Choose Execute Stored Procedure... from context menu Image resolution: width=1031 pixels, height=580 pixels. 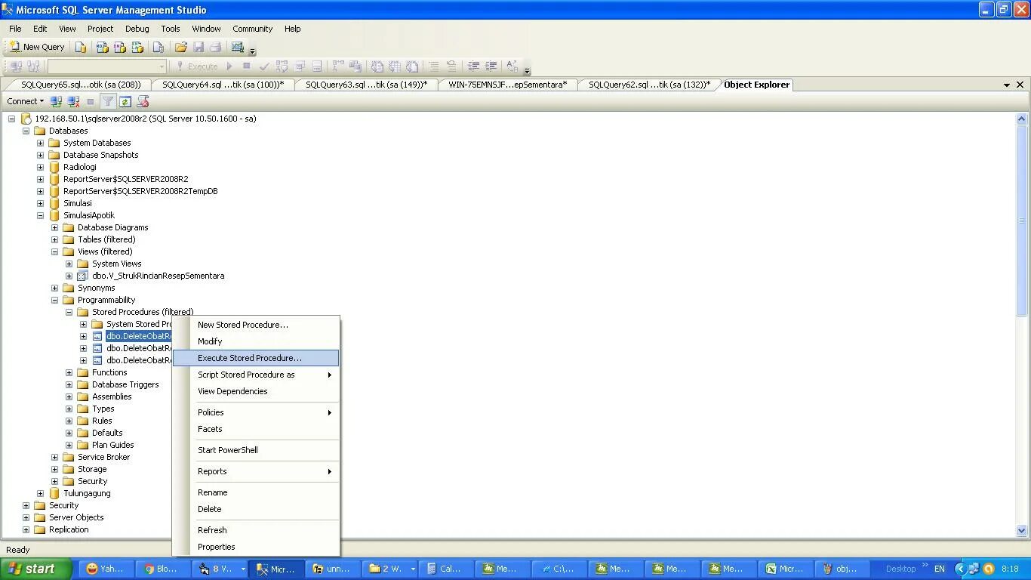click(256, 358)
